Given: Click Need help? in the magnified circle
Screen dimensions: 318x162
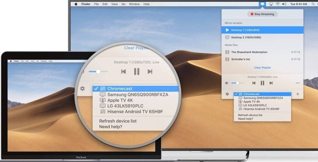Looking at the screenshot, I should [111, 127].
